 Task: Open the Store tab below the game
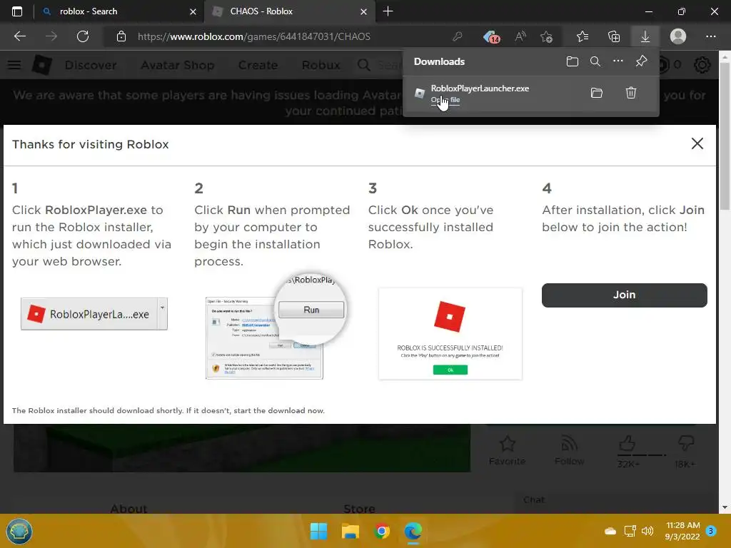tap(359, 508)
